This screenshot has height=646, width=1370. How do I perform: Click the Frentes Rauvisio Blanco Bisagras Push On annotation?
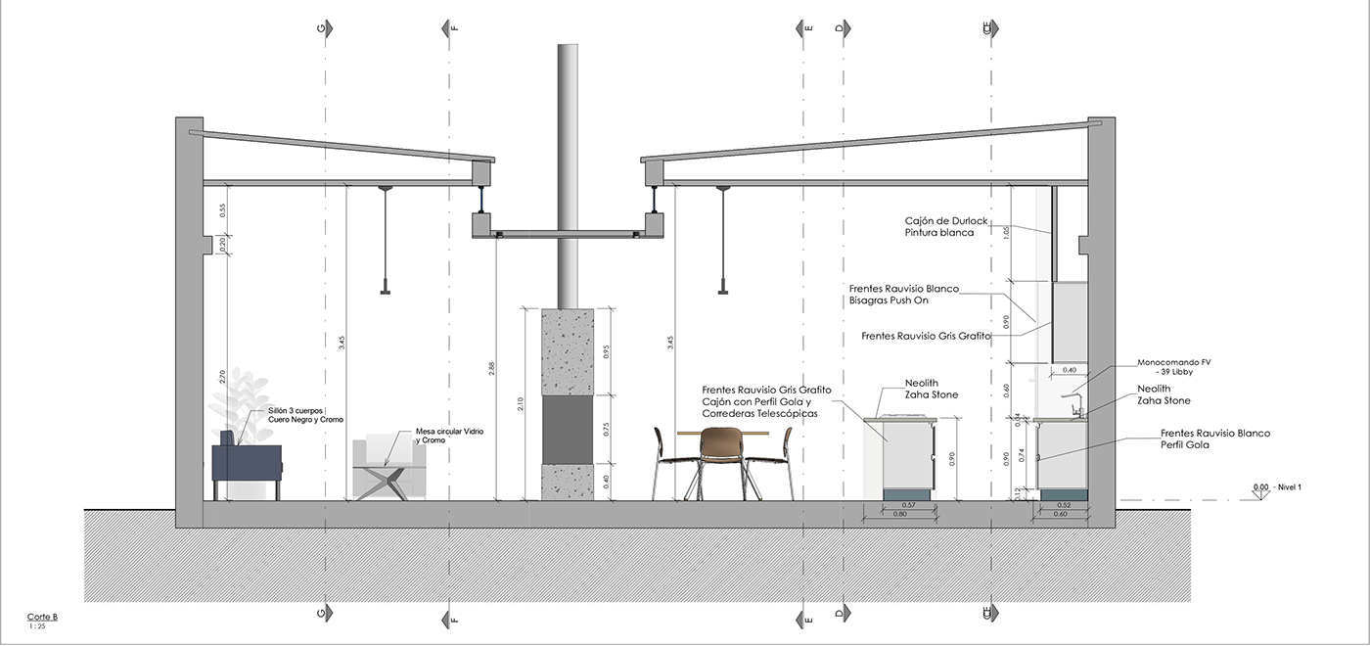coord(905,295)
